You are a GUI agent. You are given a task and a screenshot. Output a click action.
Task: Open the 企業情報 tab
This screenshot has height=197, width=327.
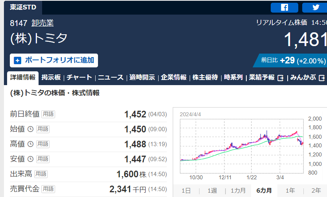[174, 77]
